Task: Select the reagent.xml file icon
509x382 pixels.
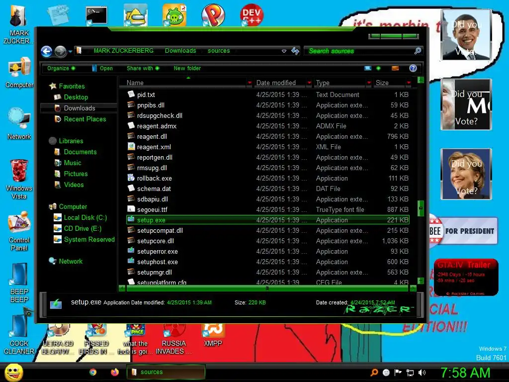Action: 131,147
